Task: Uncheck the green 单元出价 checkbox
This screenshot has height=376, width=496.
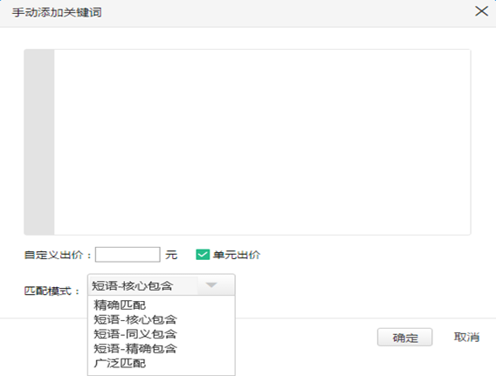Action: click(x=203, y=255)
